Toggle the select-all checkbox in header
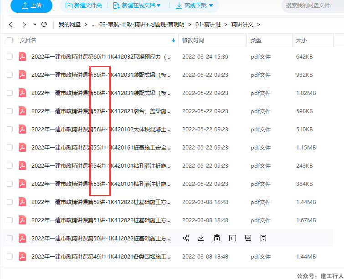 click(10, 40)
